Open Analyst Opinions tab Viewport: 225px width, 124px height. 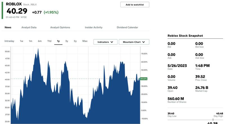point(60,27)
